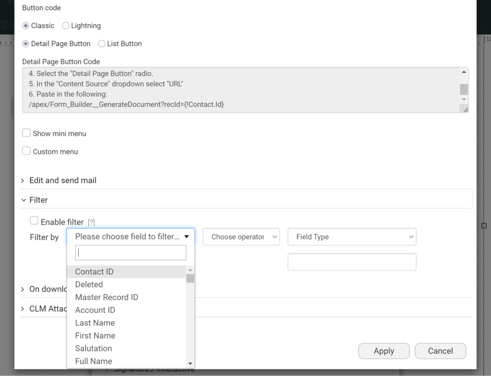
Task: Click the code box scrollbar thumb
Action: (464, 89)
